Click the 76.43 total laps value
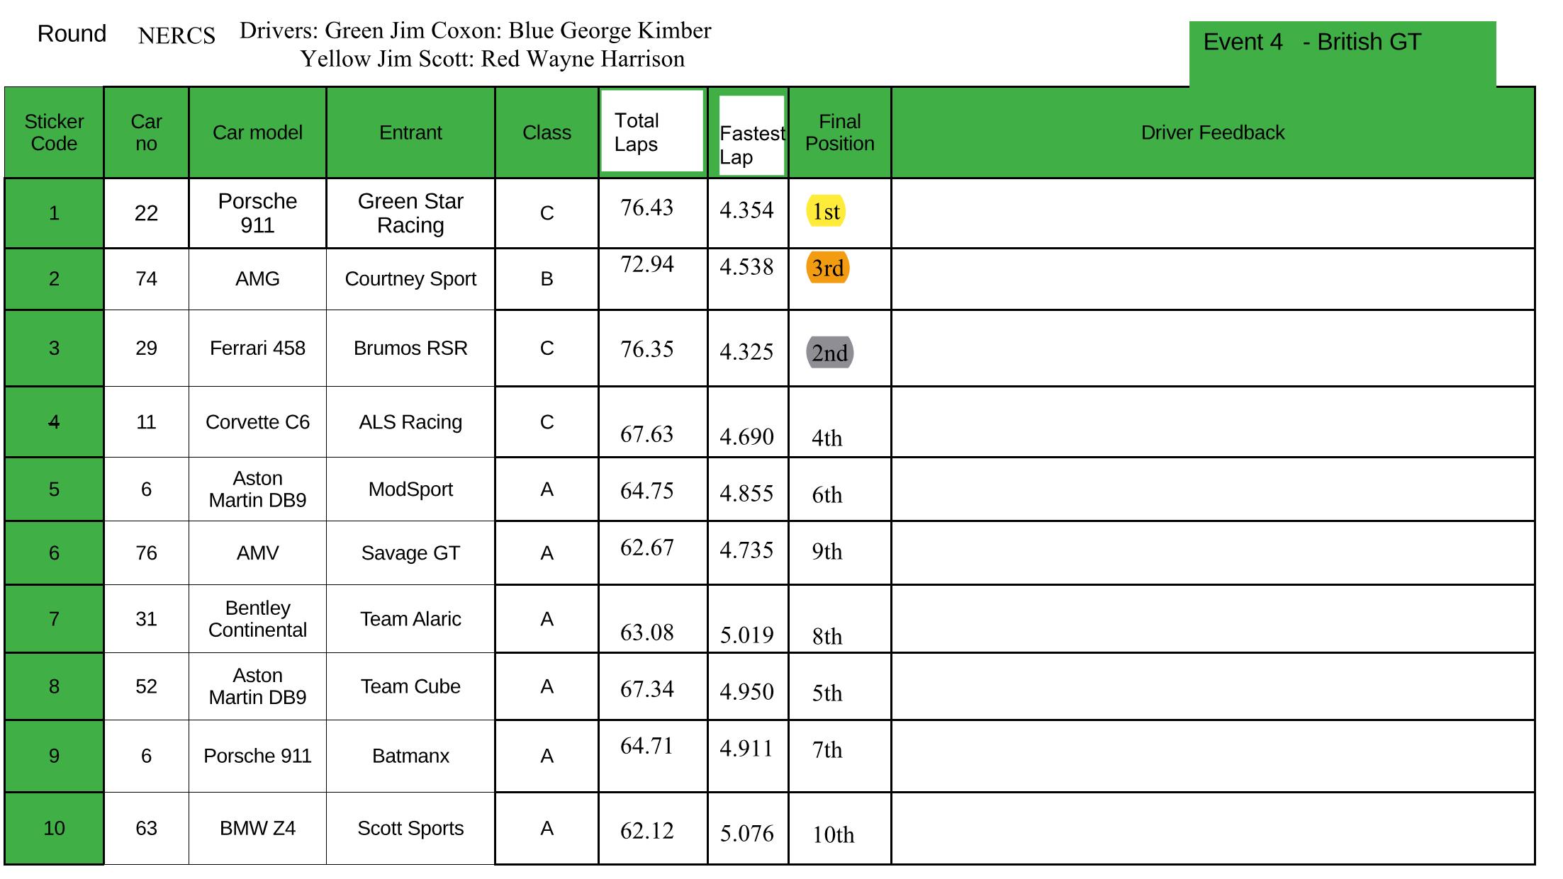The width and height of the screenshot is (1563, 879). (646, 208)
